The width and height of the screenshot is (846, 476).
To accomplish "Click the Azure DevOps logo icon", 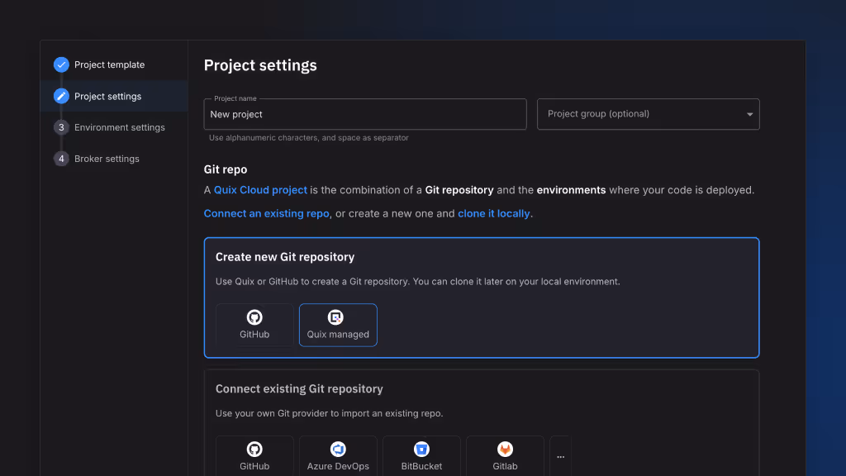I will click(338, 449).
